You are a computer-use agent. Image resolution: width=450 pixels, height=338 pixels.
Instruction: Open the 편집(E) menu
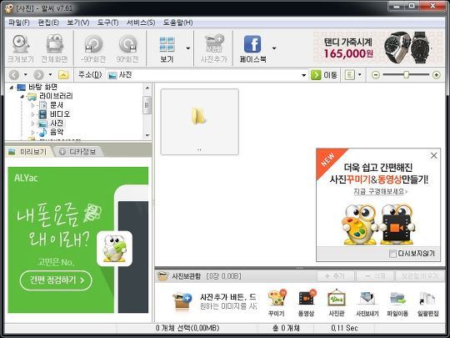coord(48,23)
